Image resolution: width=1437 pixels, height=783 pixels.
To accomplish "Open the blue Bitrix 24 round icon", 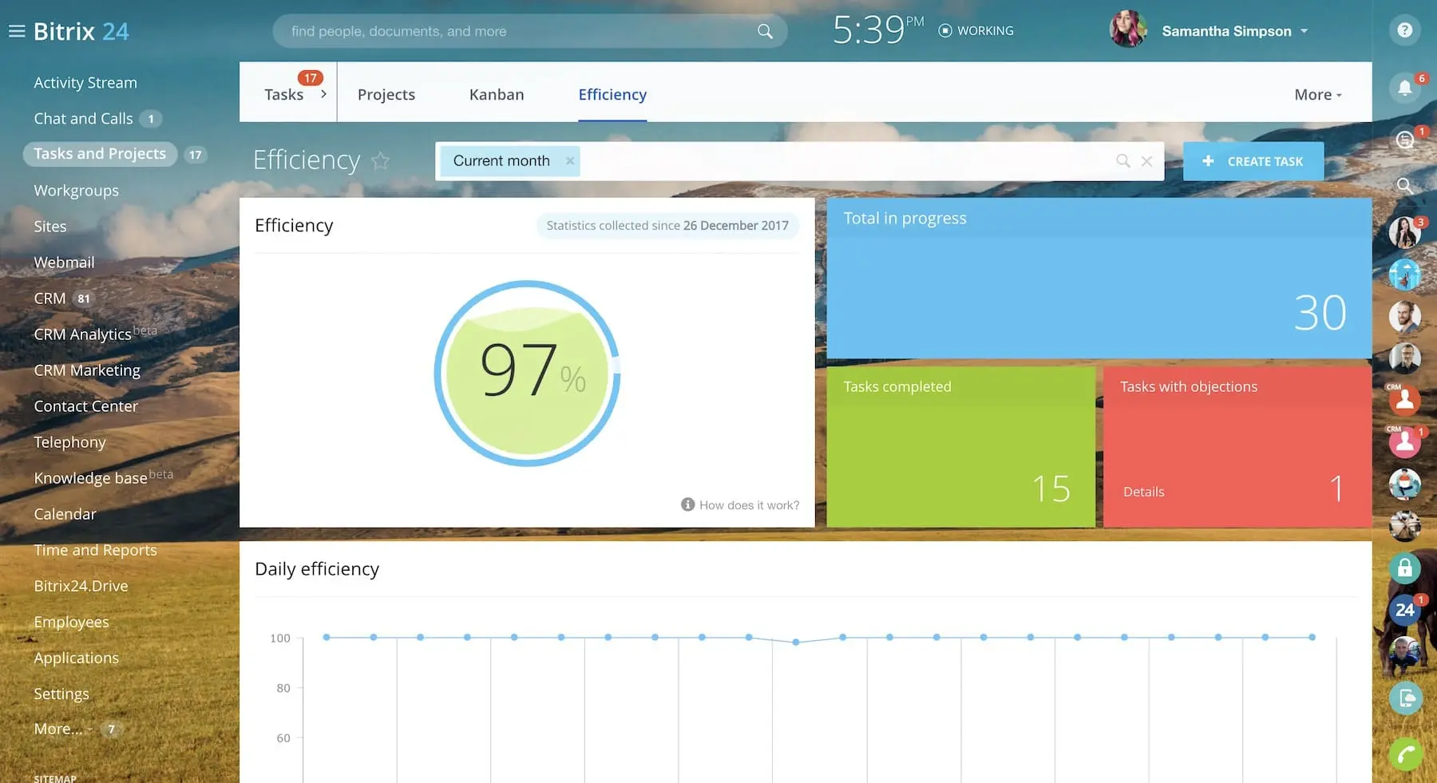I will click(x=1404, y=611).
